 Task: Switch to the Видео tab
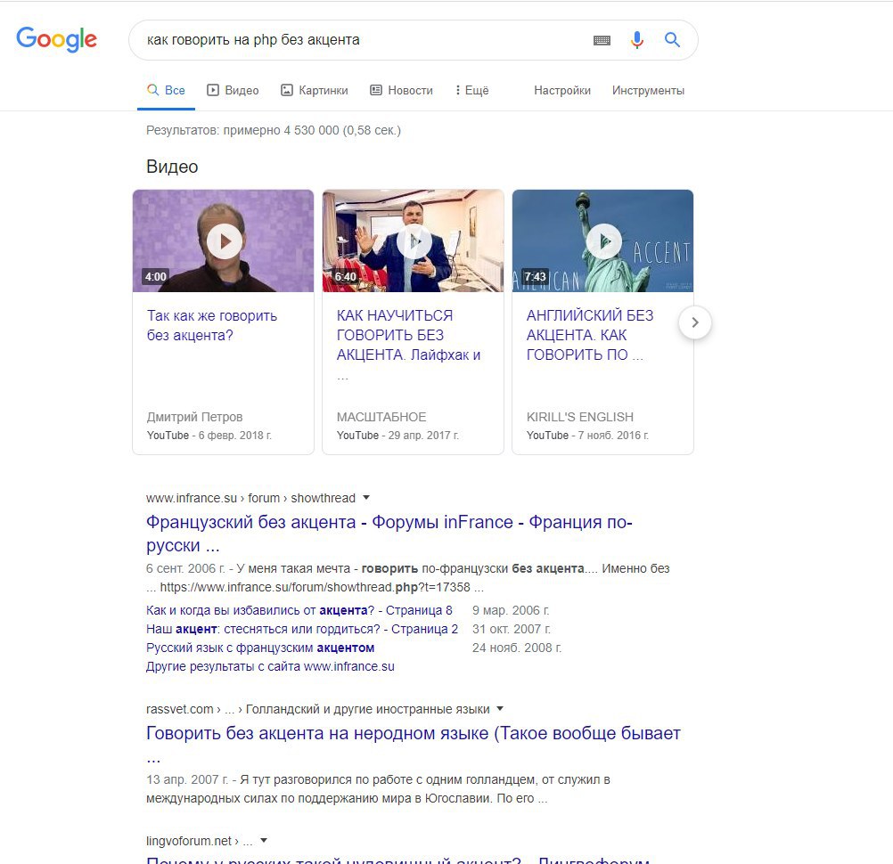coord(233,91)
